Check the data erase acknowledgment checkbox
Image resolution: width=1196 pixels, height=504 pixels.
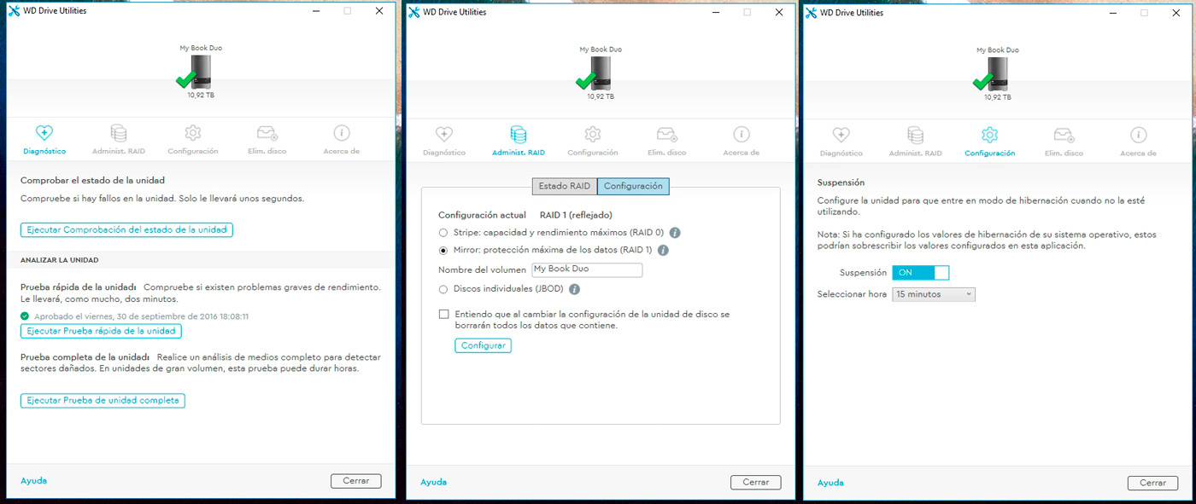pyautogui.click(x=444, y=314)
